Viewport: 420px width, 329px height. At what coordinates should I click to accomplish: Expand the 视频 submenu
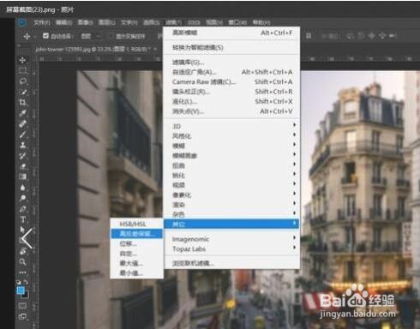[231, 185]
